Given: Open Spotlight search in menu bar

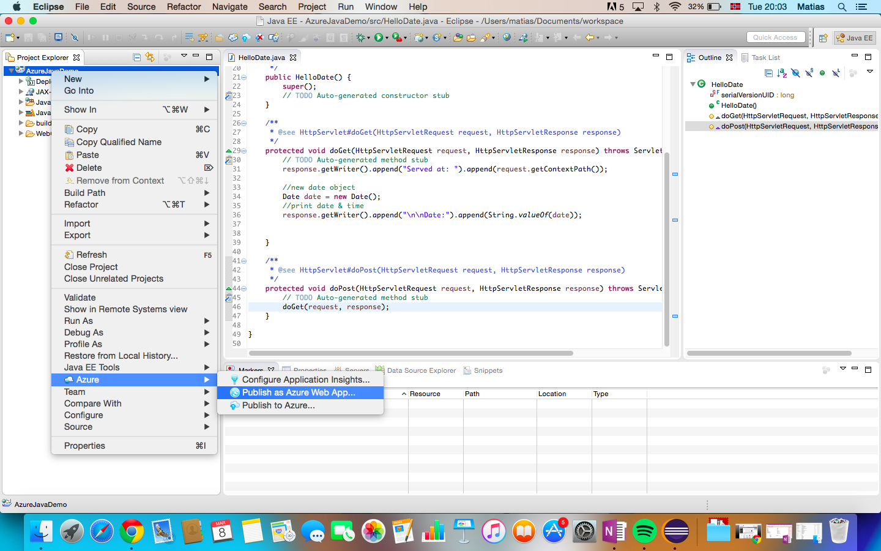Looking at the screenshot, I should (x=842, y=7).
